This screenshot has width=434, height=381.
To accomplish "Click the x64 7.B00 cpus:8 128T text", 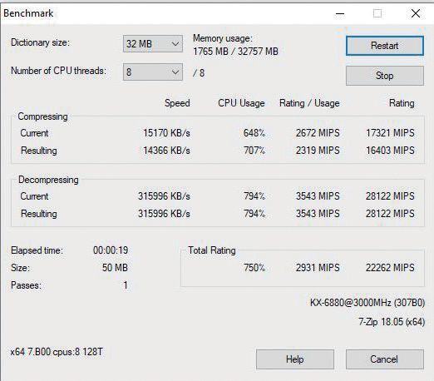I will (57, 352).
